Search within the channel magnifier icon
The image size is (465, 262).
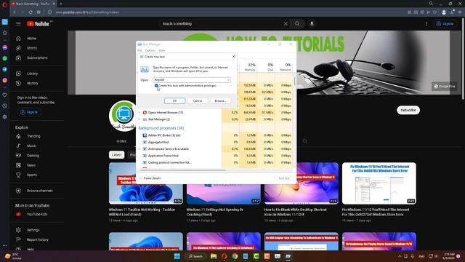305,141
